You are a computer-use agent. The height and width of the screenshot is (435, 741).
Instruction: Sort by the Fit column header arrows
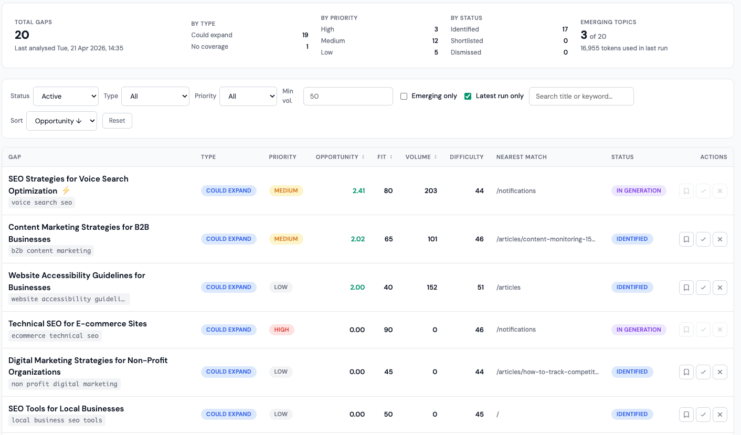click(391, 157)
